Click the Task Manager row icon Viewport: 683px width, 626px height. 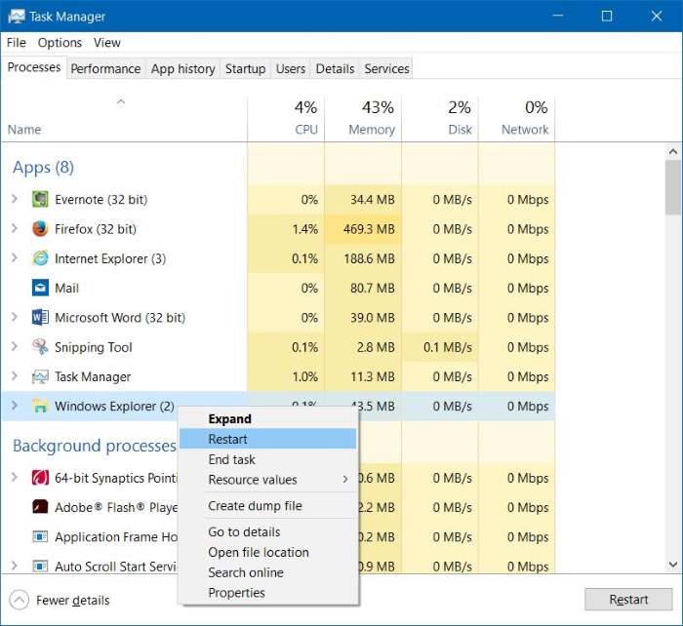point(40,376)
